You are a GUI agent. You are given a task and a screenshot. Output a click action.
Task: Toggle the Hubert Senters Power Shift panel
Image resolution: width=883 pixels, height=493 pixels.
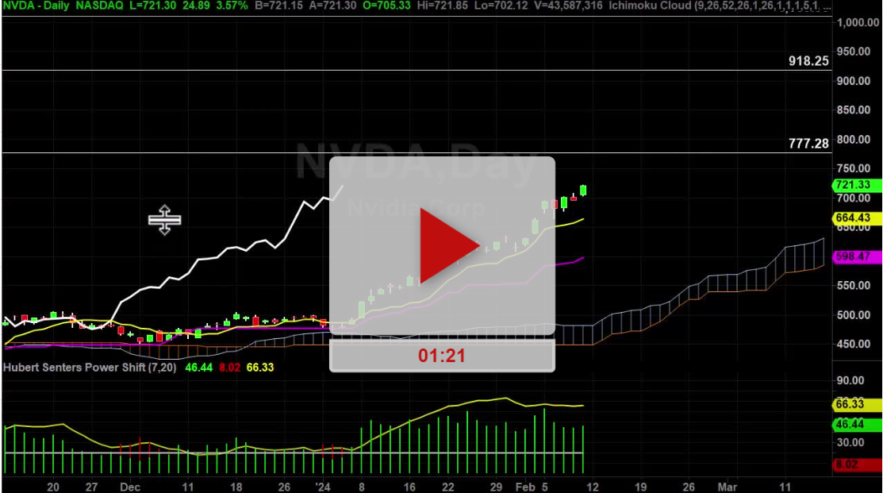pyautogui.click(x=90, y=368)
